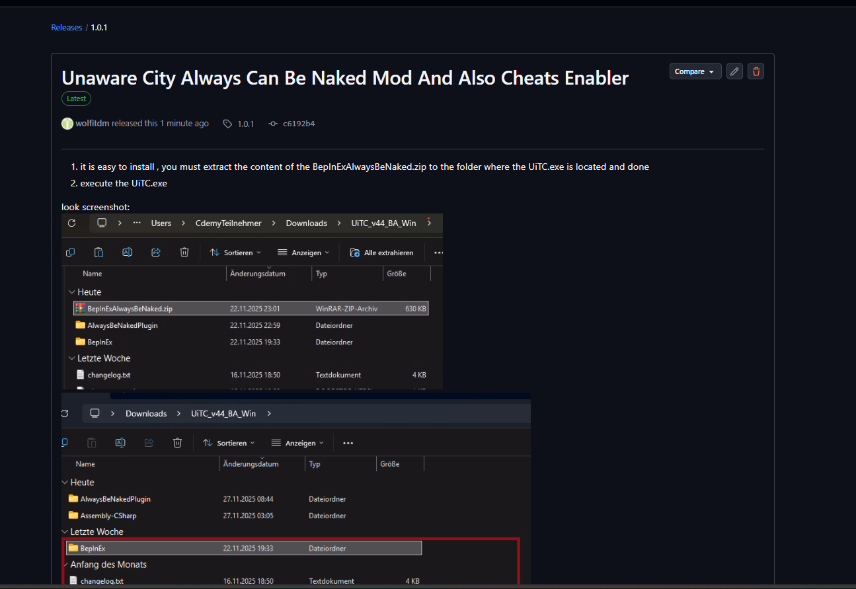
Task: Collapse the Anfang des Monats group
Action: tap(65, 565)
